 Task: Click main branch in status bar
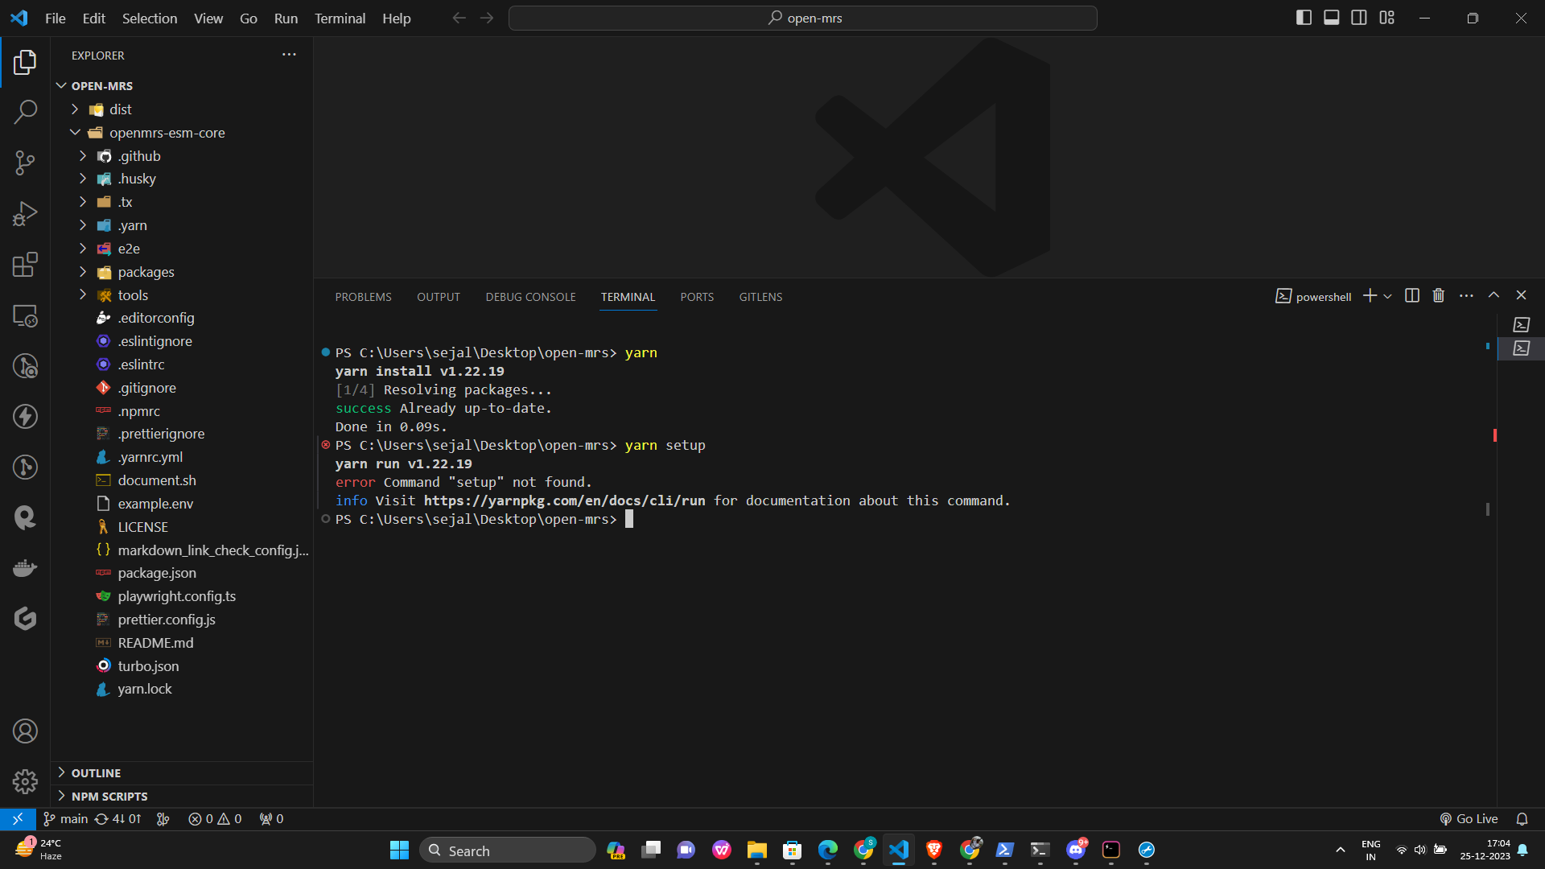point(65,819)
